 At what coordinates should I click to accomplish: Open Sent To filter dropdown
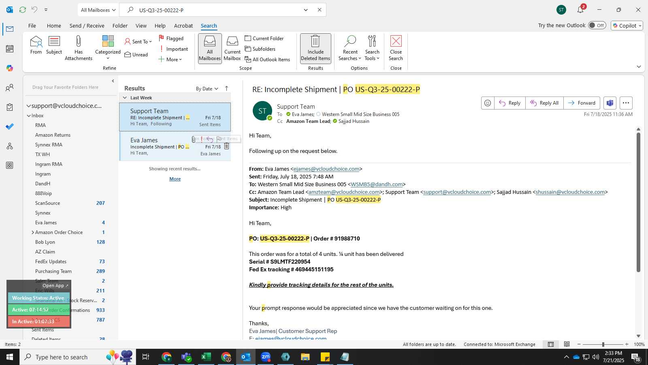point(138,41)
